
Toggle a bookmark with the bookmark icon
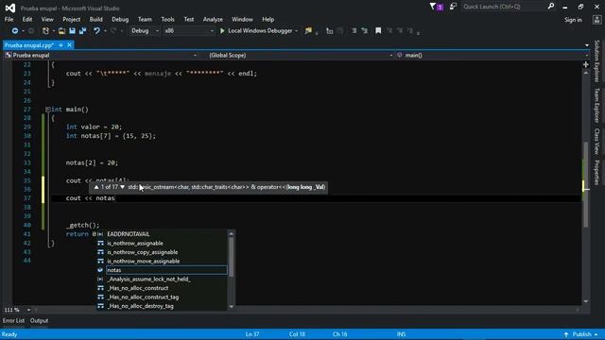point(378,30)
